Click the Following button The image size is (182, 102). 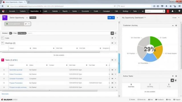(x=33, y=18)
